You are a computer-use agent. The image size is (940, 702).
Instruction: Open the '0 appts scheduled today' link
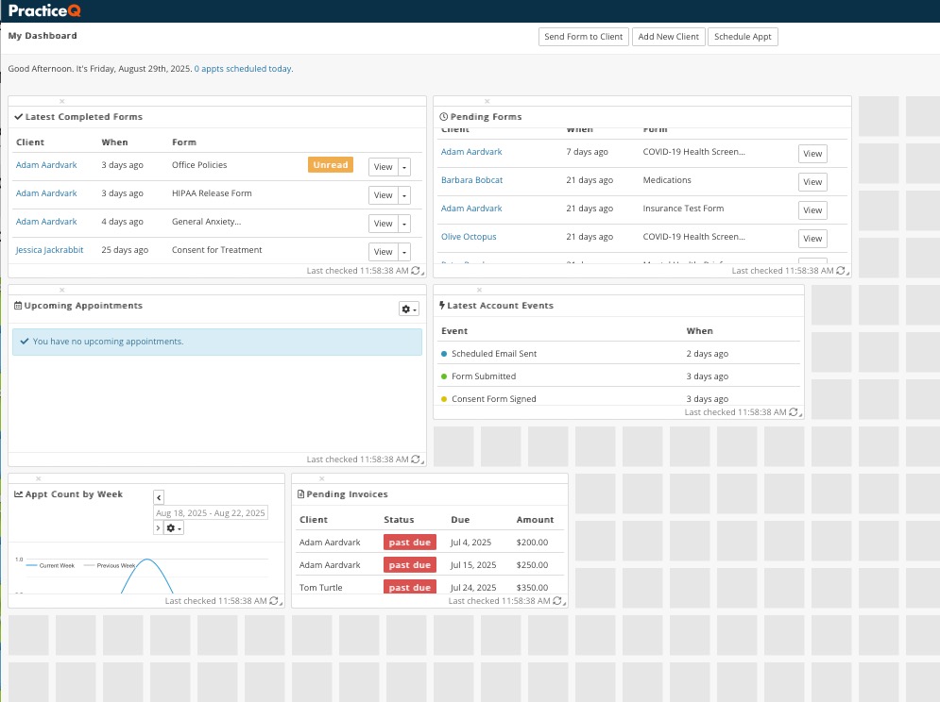pyautogui.click(x=243, y=69)
